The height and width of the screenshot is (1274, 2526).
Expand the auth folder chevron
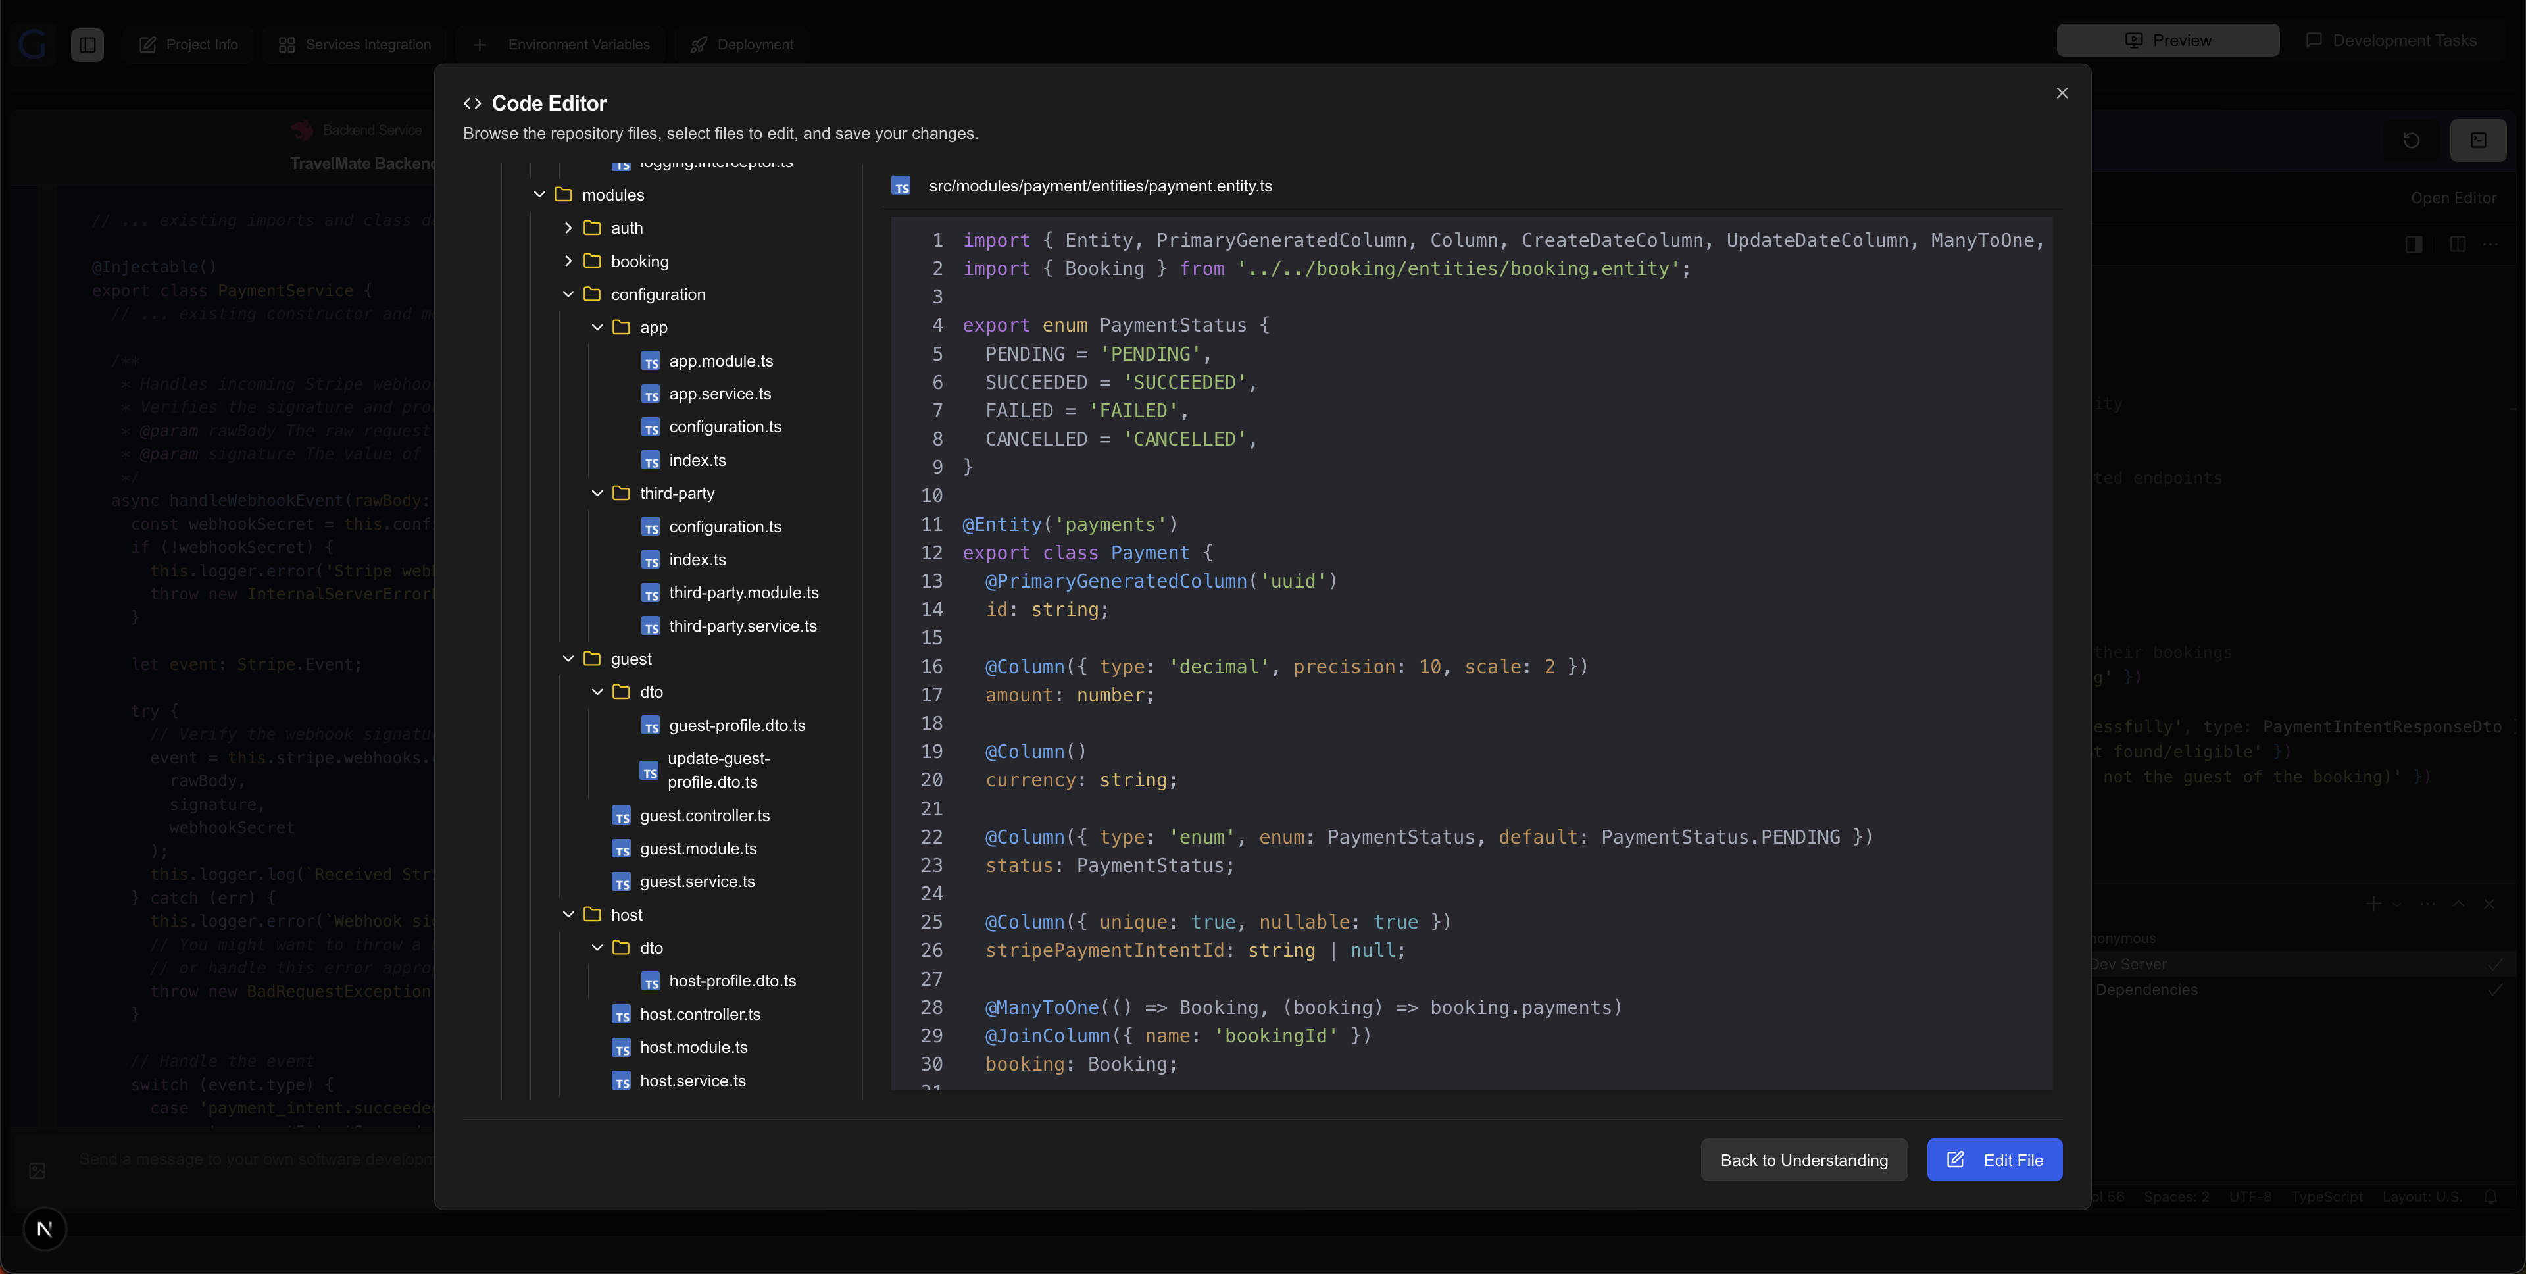coord(568,228)
